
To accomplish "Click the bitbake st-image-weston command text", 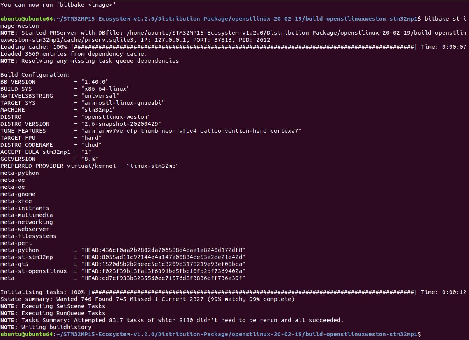I will pyautogui.click(x=445, y=19).
